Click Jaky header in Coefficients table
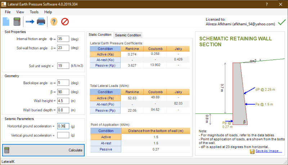 [x=178, y=49]
